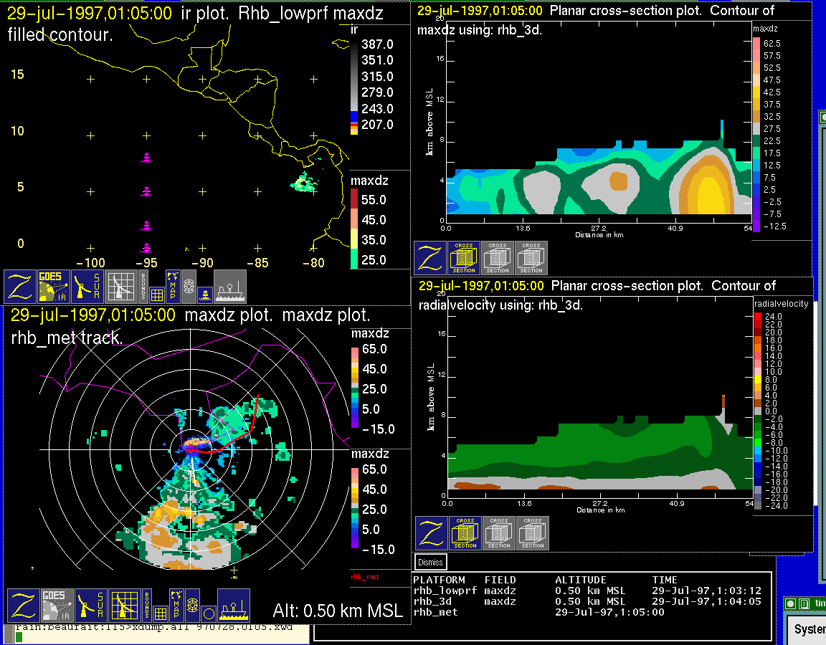Image resolution: width=826 pixels, height=645 pixels.
Task: Click the buoy icon in the ir plot toolbar
Action: [x=204, y=294]
